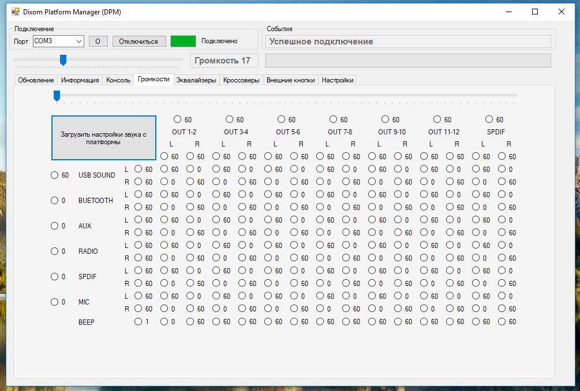Switch to the Эквалайзеры tab
580x391 pixels.
[x=196, y=80]
